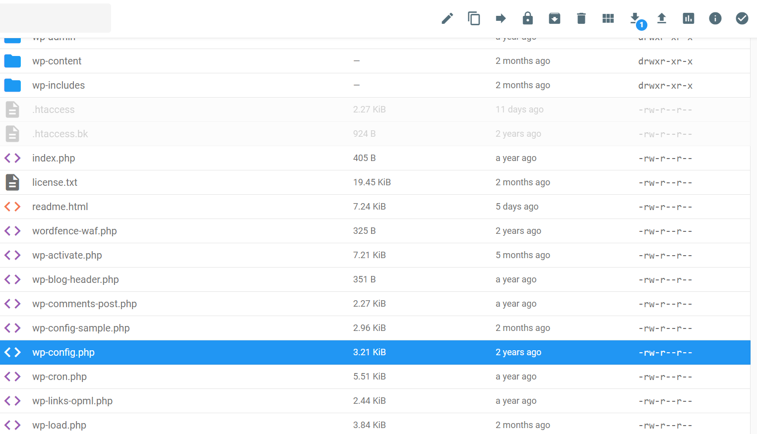Image resolution: width=757 pixels, height=434 pixels.
Task: Click "5 months ago" date of wp-activate.php
Action: tap(523, 255)
